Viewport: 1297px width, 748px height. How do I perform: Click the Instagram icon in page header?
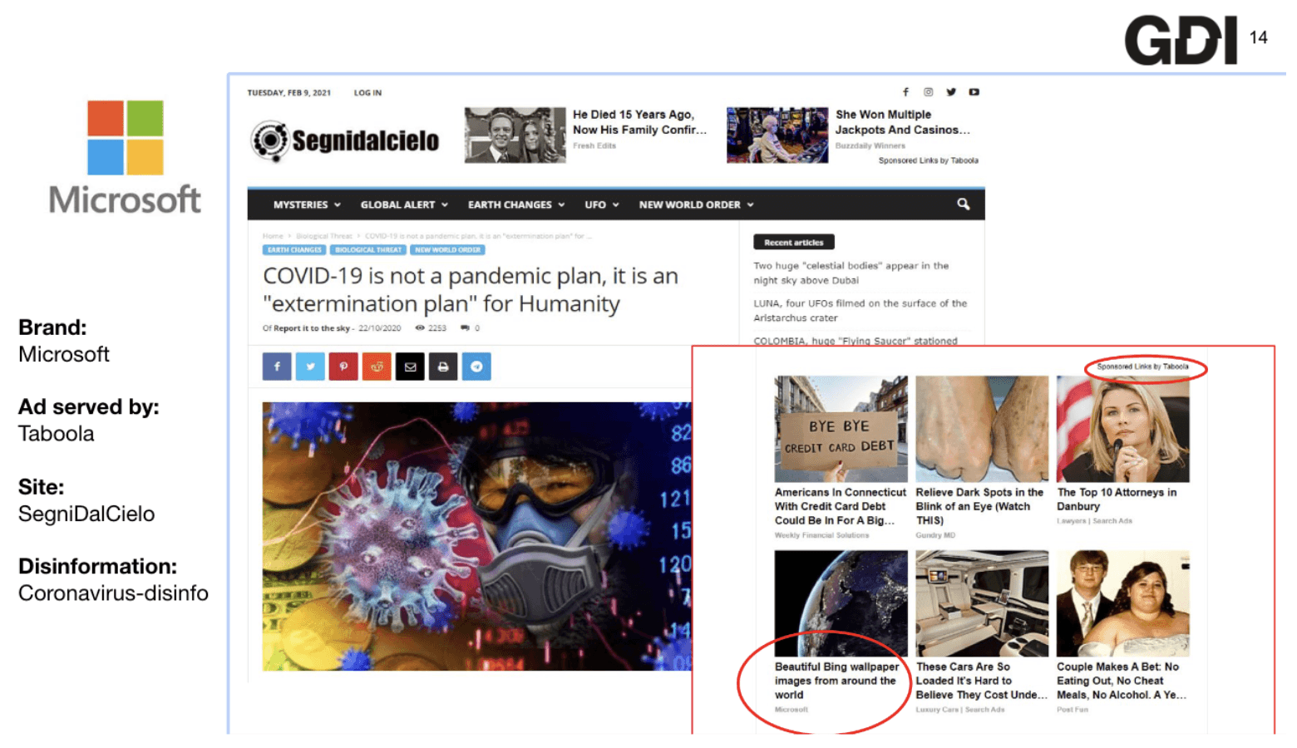click(928, 92)
